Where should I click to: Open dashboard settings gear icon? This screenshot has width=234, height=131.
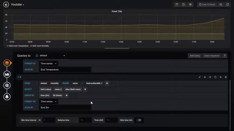pyautogui.click(x=190, y=4)
